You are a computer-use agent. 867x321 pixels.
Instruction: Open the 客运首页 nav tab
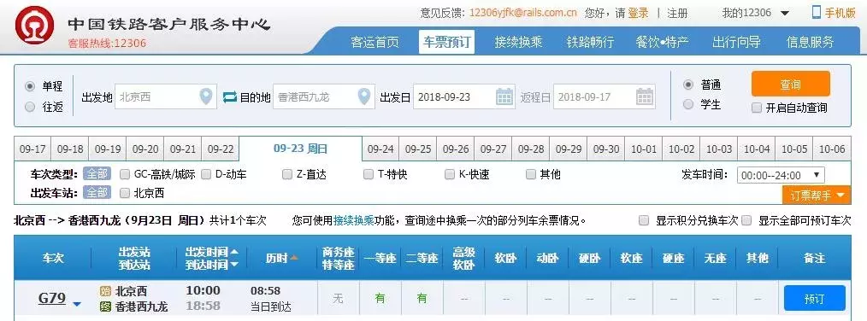click(x=375, y=42)
